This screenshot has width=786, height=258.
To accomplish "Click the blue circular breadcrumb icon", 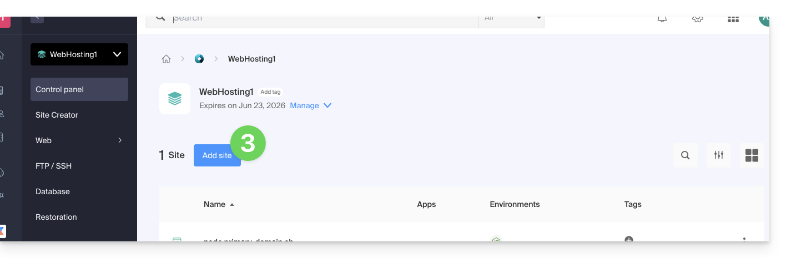I will (x=199, y=59).
